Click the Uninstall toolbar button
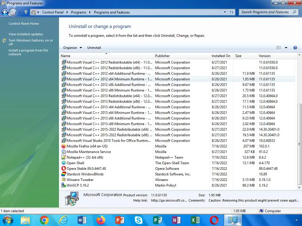Viewport: 302px width, 226px height. click(94, 48)
